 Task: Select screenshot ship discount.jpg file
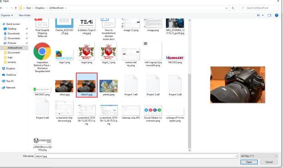[64, 112]
